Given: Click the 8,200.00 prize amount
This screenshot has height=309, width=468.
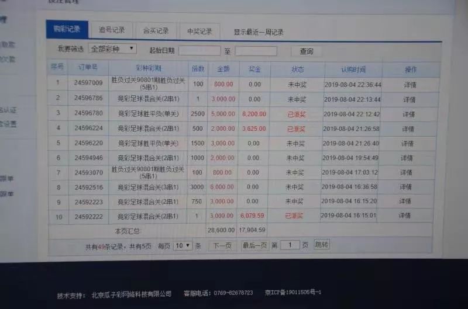Looking at the screenshot, I should (254, 114).
